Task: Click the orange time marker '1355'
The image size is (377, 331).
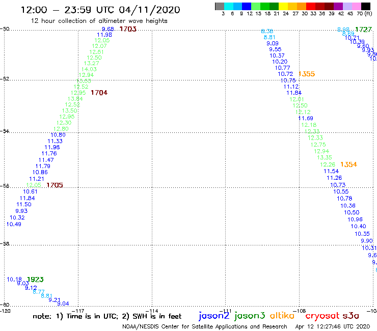Action: (307, 74)
